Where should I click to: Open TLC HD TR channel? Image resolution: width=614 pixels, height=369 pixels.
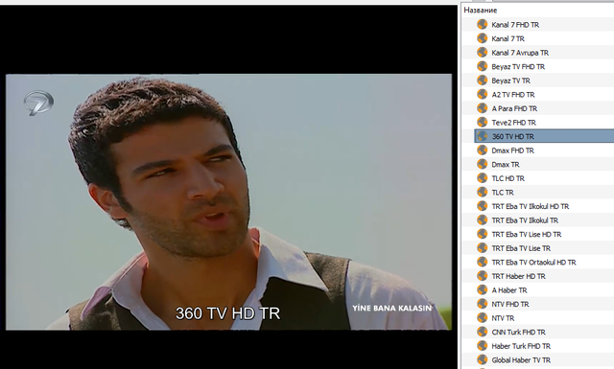pyautogui.click(x=508, y=178)
